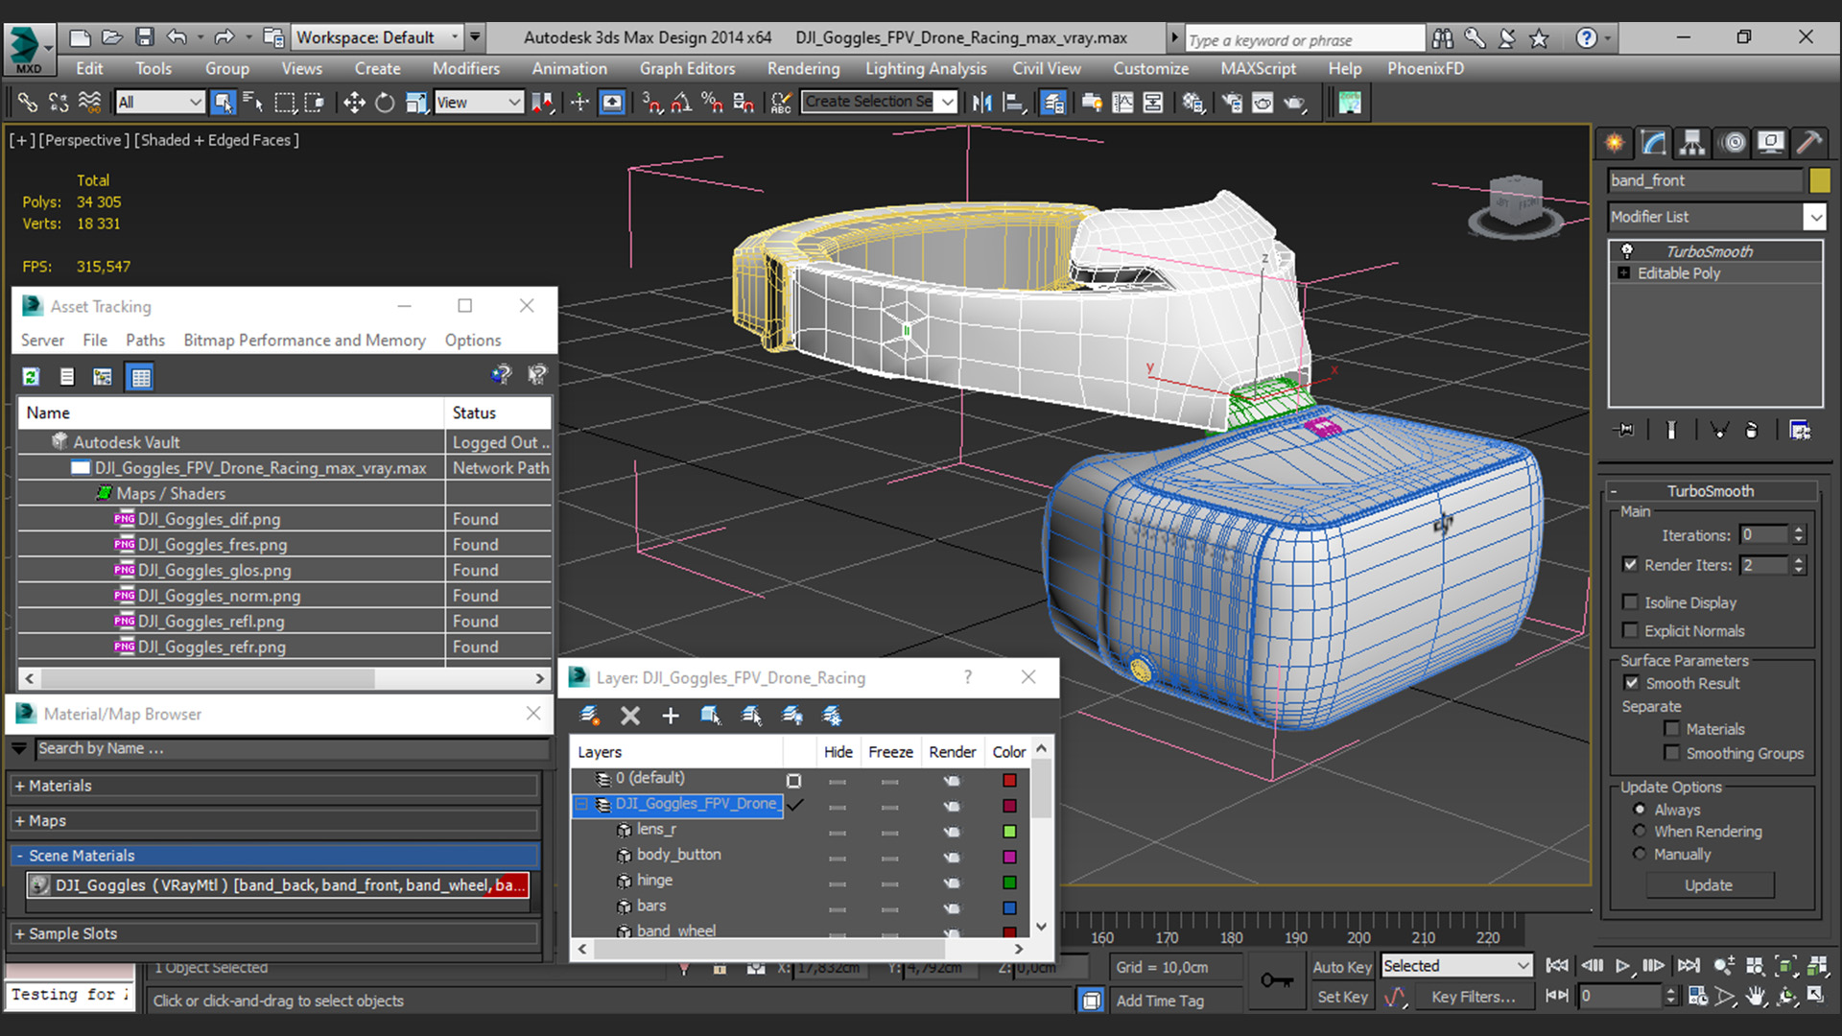This screenshot has width=1842, height=1036.
Task: Open the Modify command panel tab
Action: 1654,143
